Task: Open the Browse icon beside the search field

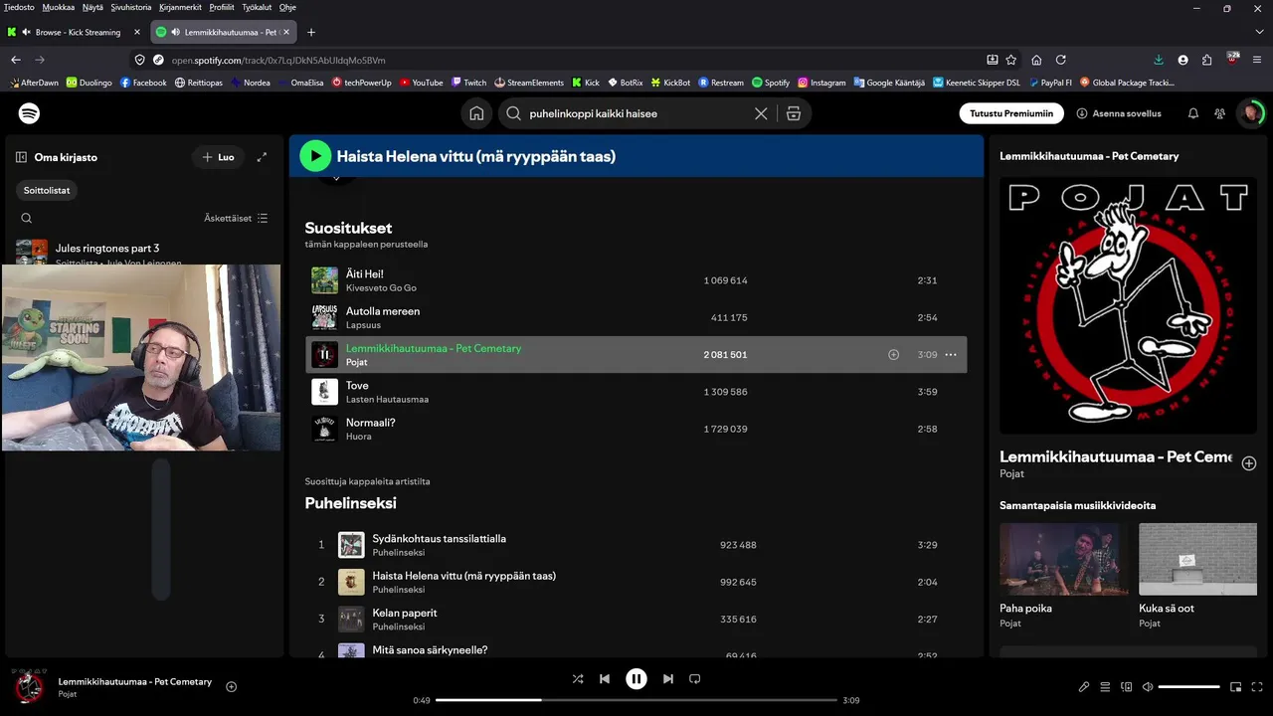Action: pyautogui.click(x=793, y=113)
